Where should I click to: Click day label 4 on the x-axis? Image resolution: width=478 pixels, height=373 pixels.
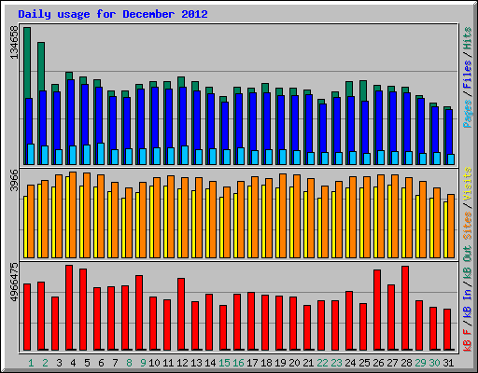click(x=73, y=363)
